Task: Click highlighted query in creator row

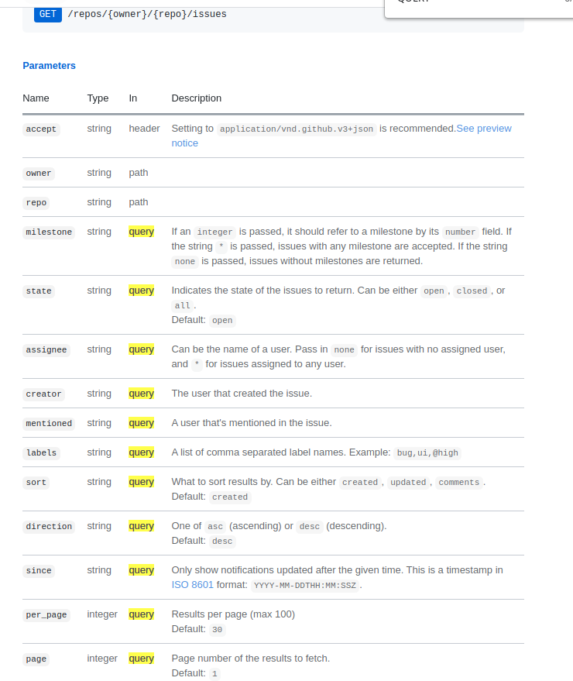Action: pos(142,394)
